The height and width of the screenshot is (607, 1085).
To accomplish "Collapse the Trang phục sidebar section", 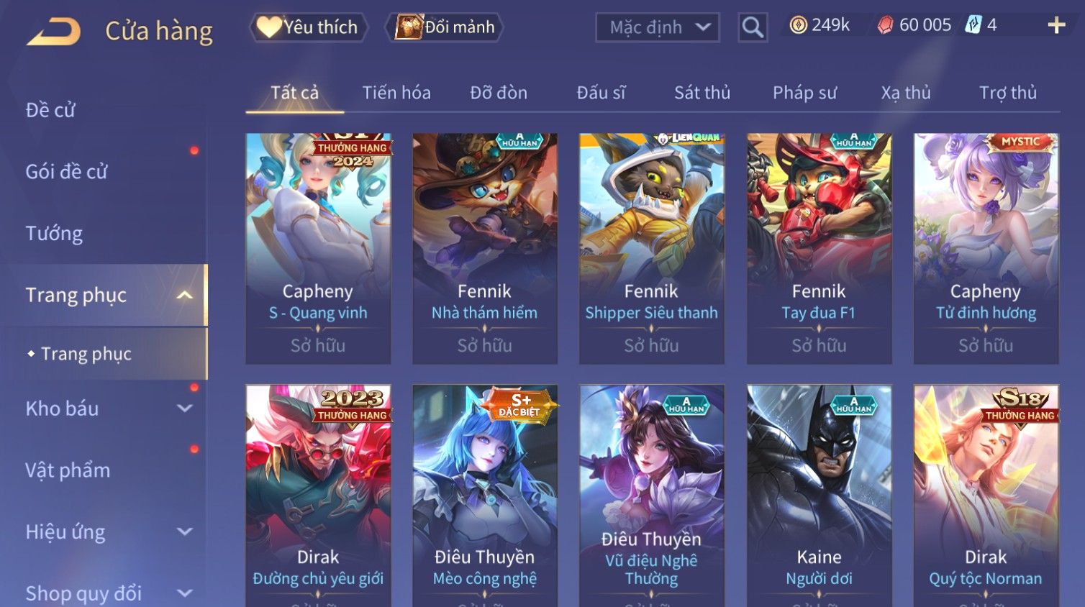I will coord(185,295).
